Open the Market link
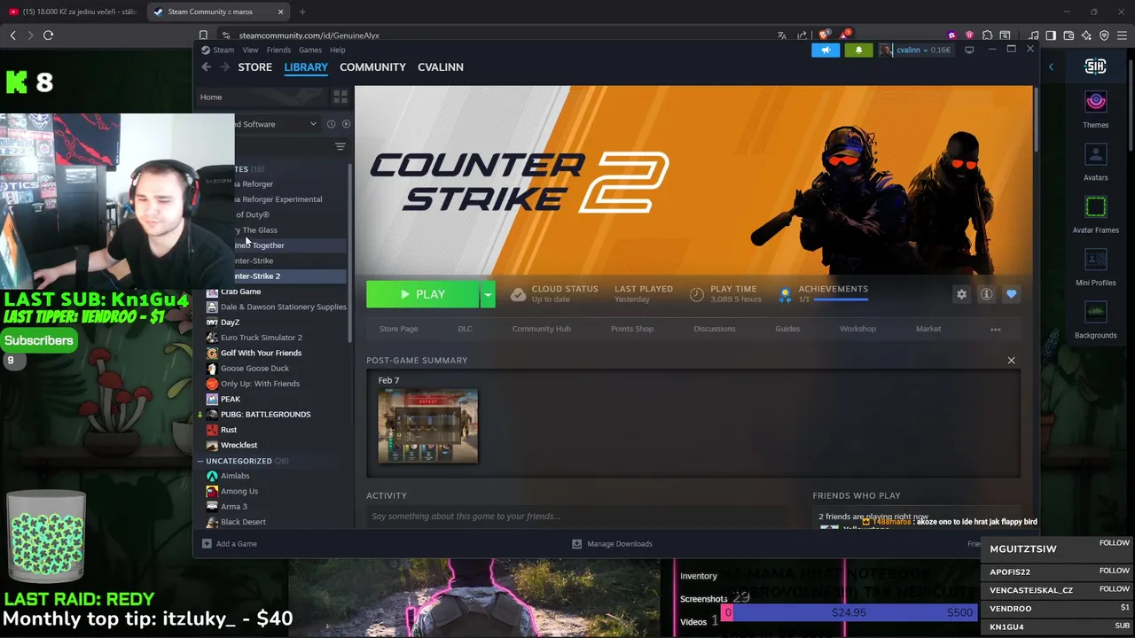This screenshot has width=1135, height=638. click(928, 329)
